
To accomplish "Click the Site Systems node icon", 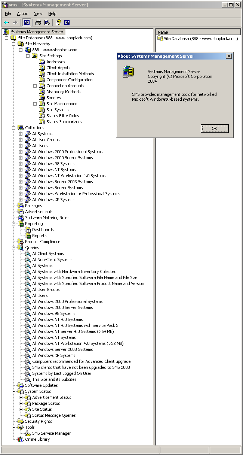I will tap(42, 110).
